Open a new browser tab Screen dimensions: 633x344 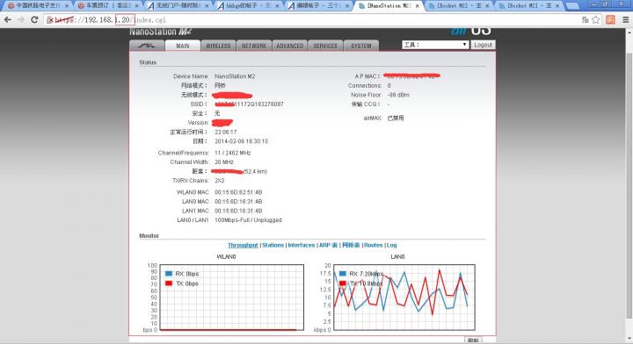572,6
